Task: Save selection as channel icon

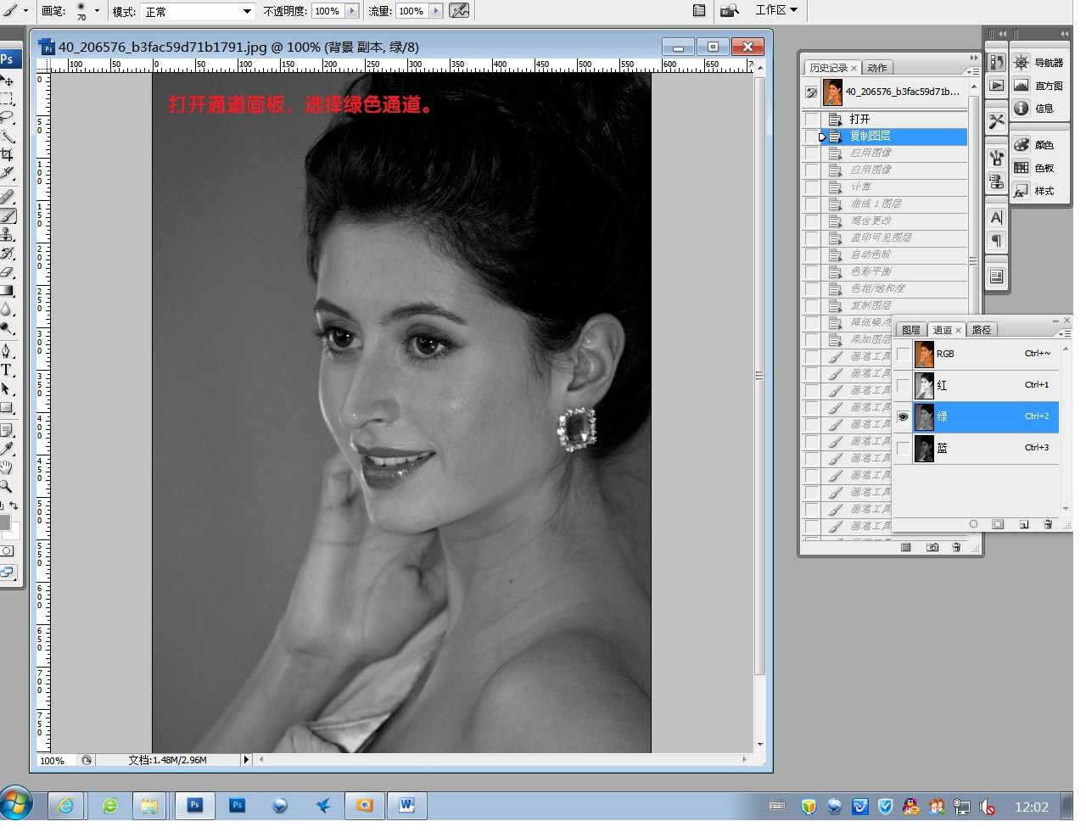Action: coord(998,524)
